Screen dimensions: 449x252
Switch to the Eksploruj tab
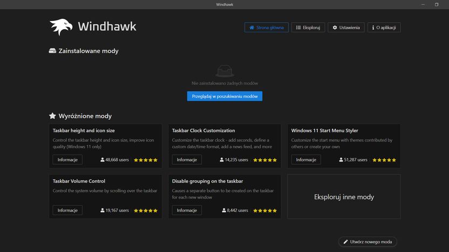pyautogui.click(x=308, y=27)
